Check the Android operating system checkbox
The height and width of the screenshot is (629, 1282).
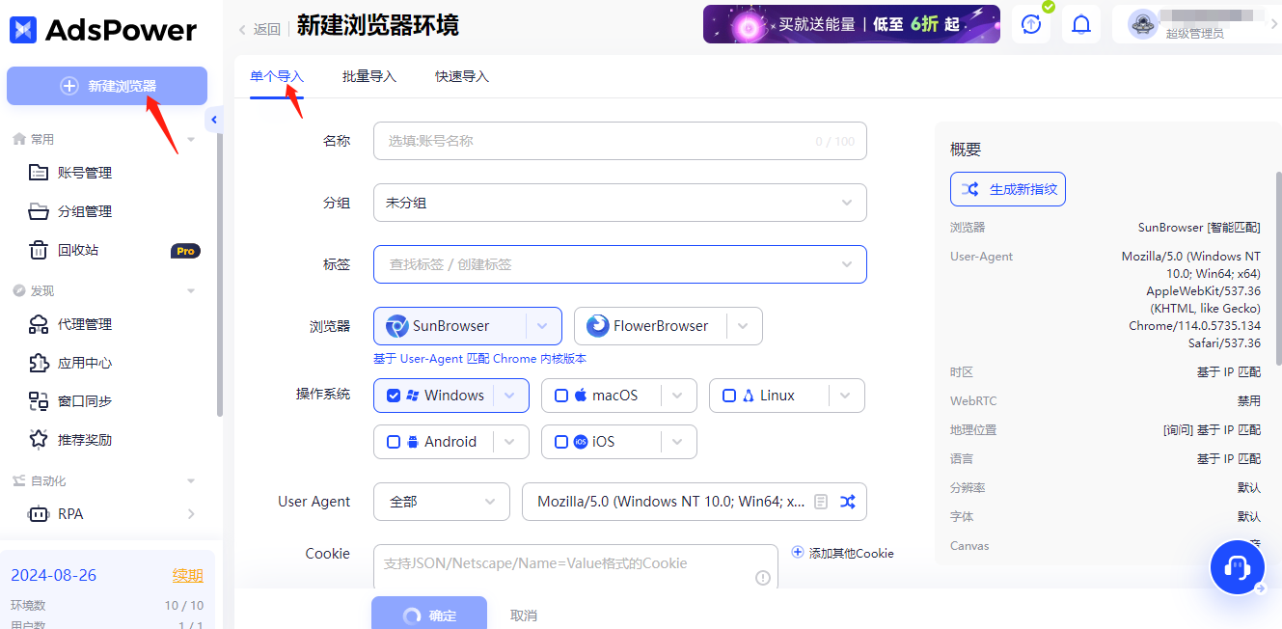[394, 442]
